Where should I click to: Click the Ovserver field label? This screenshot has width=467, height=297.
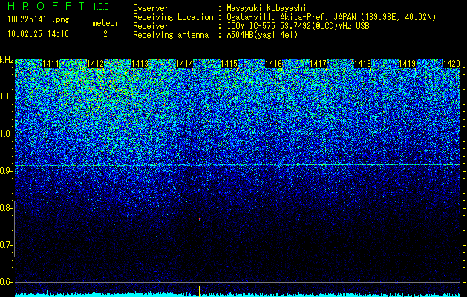(x=151, y=8)
